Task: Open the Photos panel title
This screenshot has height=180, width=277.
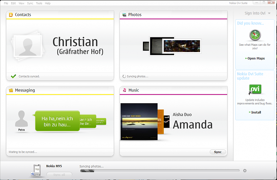Action: [135, 15]
